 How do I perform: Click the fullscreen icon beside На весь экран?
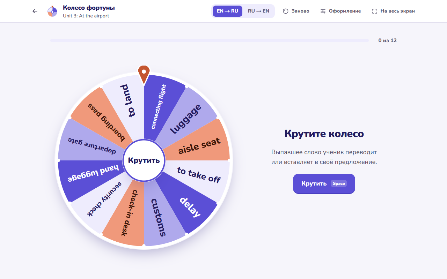click(375, 11)
